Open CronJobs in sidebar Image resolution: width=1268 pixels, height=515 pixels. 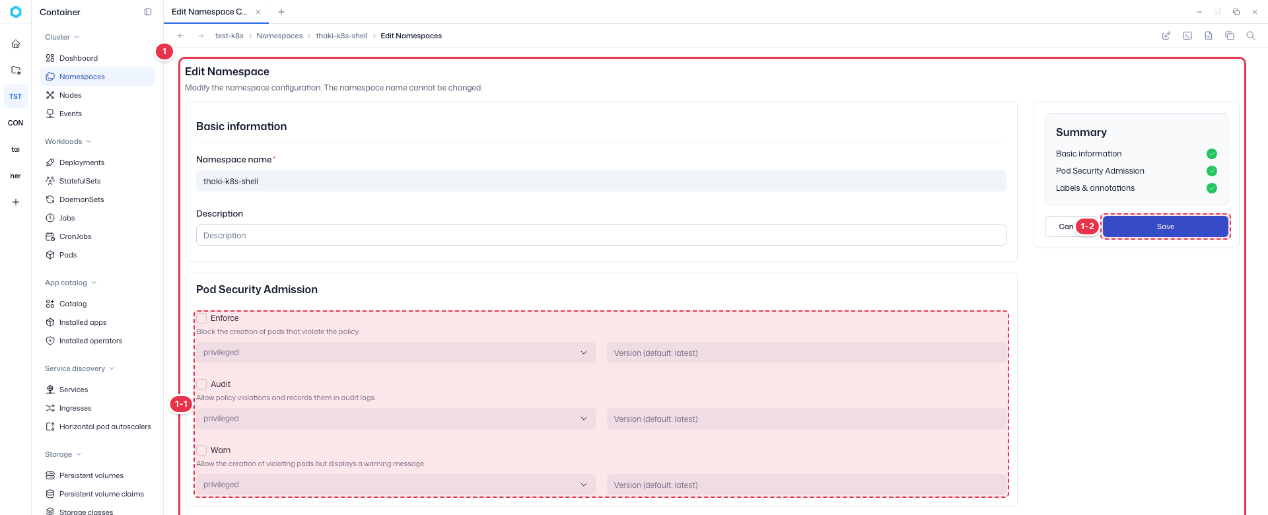tap(97, 236)
